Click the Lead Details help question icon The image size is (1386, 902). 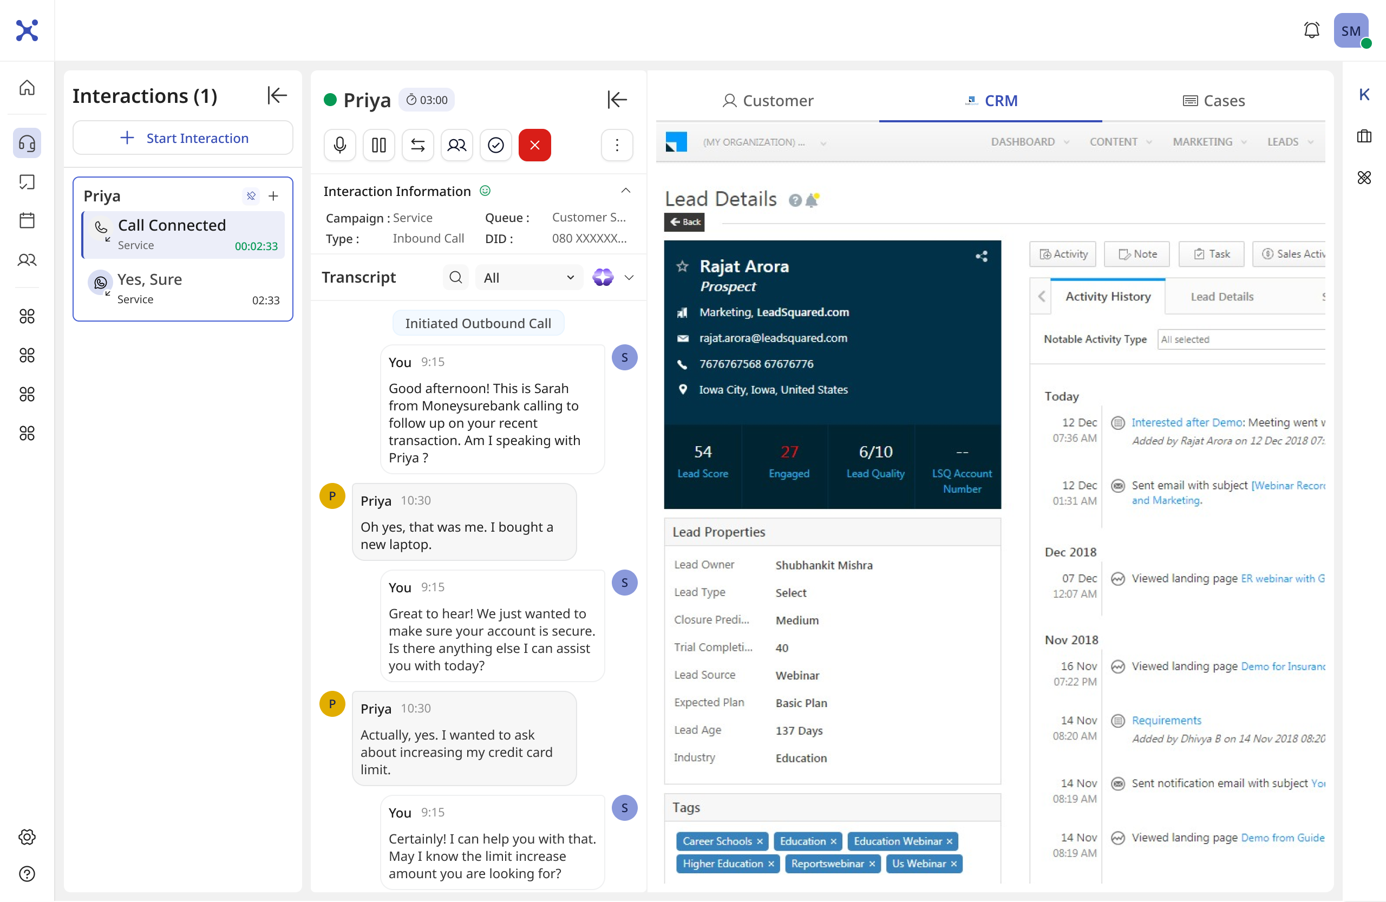795,200
